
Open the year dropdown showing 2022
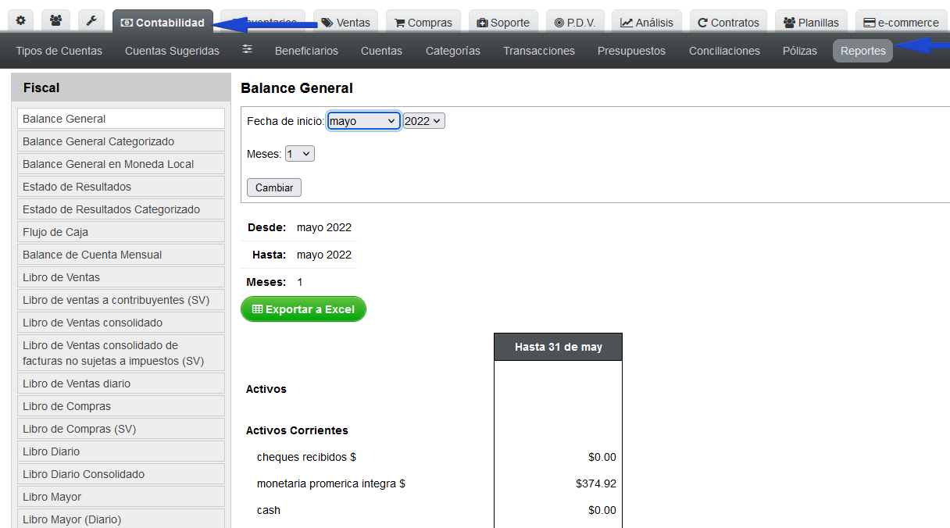[424, 121]
